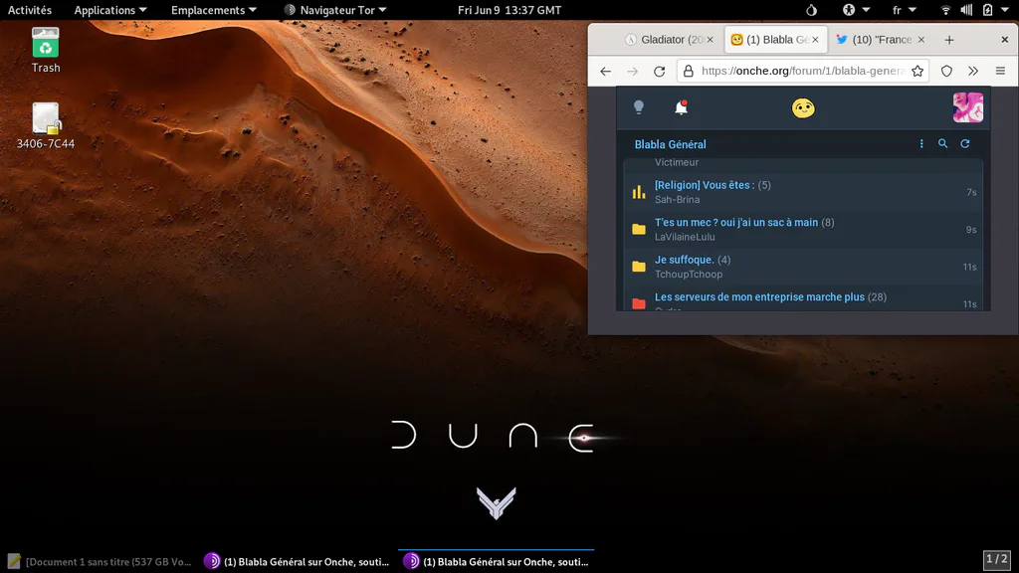The height and width of the screenshot is (573, 1019).
Task: Expand the browser toolbar overflow chevrons
Action: (x=973, y=71)
